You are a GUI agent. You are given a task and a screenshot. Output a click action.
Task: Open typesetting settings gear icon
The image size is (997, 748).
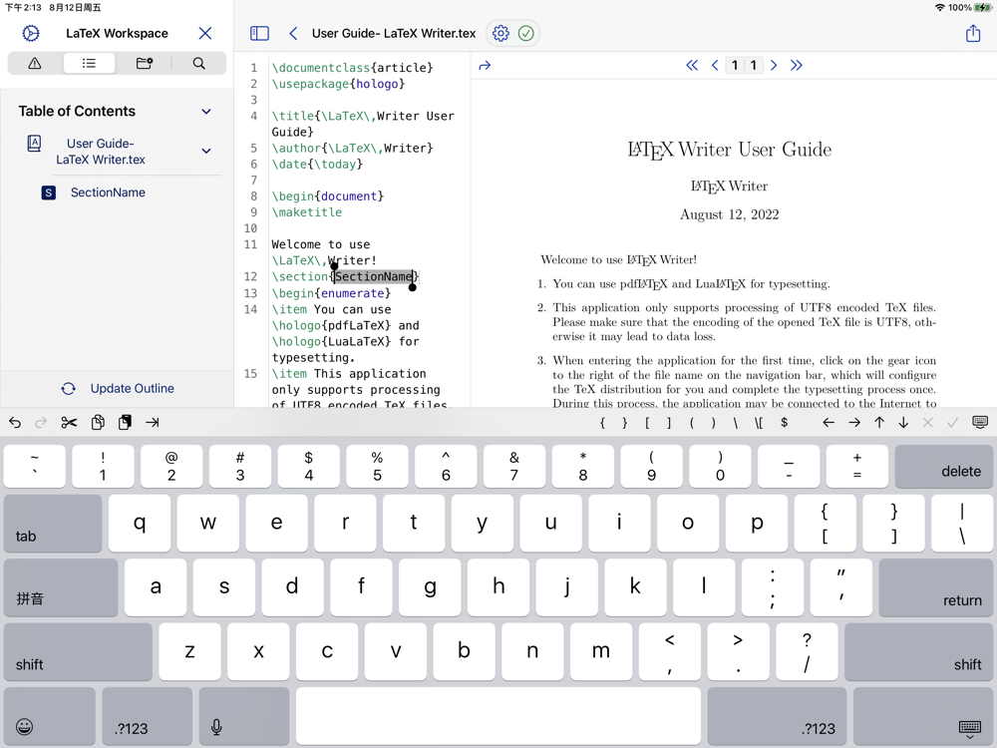(500, 33)
